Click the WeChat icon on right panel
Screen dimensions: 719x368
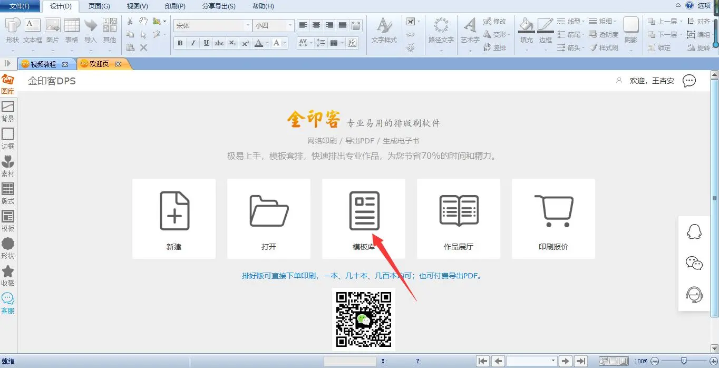click(694, 263)
